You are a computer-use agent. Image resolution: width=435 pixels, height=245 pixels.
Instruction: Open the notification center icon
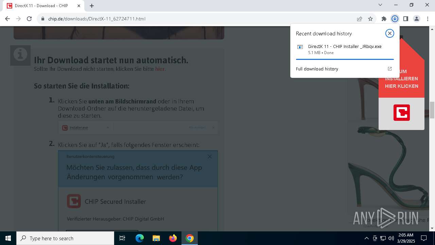[x=424, y=238]
